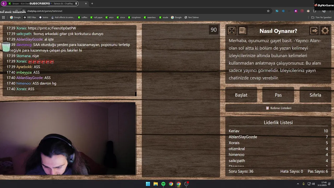Image resolution: width=334 pixels, height=188 pixels.
Task: Click the Pas Sayısı: 6 counter
Action: tap(318, 172)
